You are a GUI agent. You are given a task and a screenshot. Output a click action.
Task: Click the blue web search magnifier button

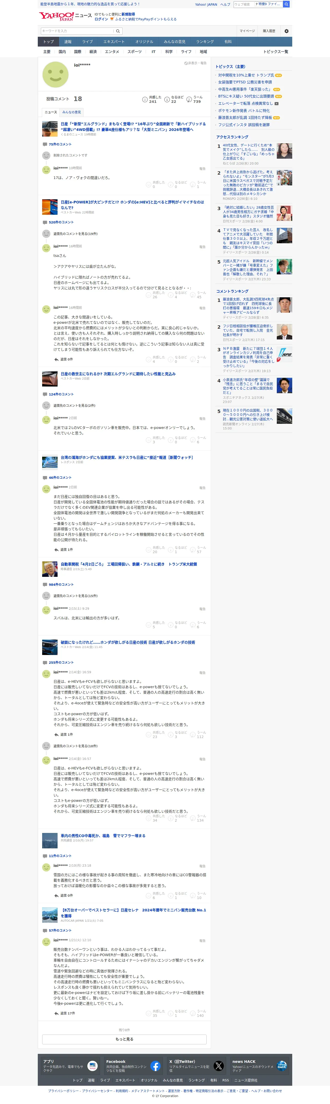(286, 4)
